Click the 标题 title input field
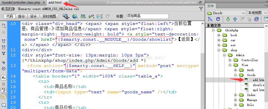The image size is (268, 109). (147, 16)
